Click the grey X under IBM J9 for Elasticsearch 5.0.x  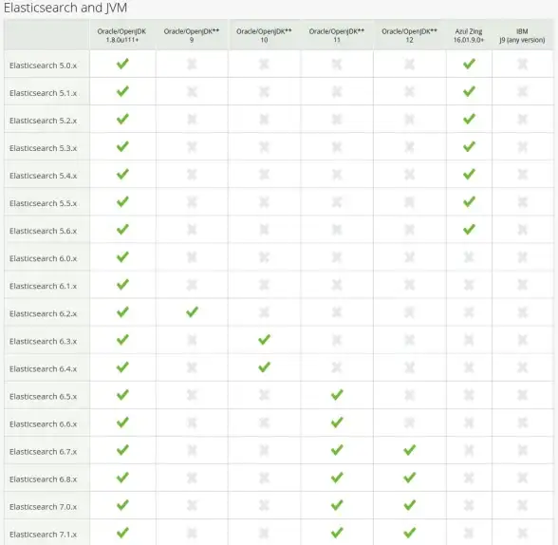pos(522,64)
